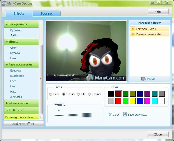Open Lens effects
Screen dimensions: 174x141
pos(13,58)
